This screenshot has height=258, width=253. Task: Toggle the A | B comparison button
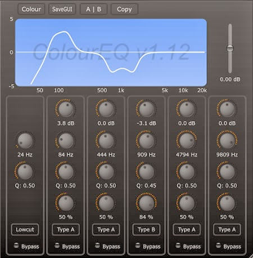click(93, 9)
